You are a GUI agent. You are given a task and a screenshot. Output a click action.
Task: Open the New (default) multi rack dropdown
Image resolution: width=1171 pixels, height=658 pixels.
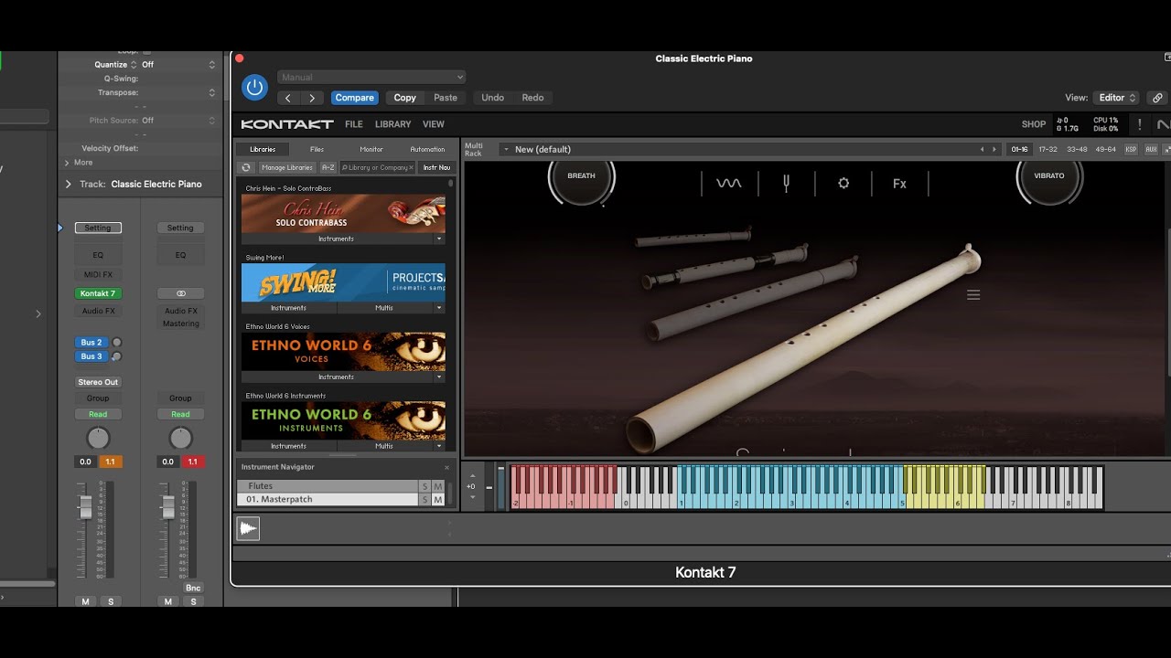point(505,149)
